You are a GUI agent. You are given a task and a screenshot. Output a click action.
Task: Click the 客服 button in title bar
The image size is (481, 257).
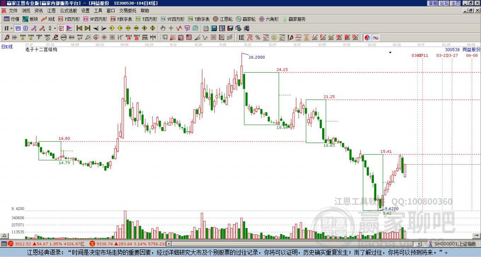point(433,3)
